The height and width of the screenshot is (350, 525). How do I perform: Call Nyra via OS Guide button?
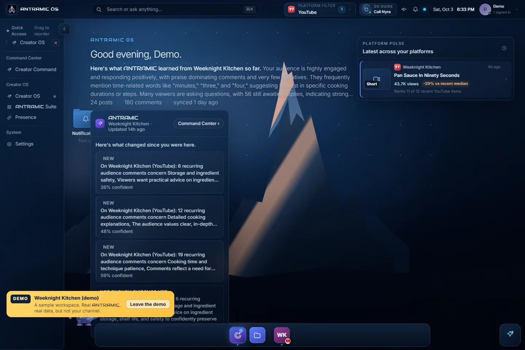click(378, 9)
